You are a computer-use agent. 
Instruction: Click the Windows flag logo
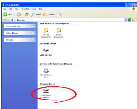point(133,9)
